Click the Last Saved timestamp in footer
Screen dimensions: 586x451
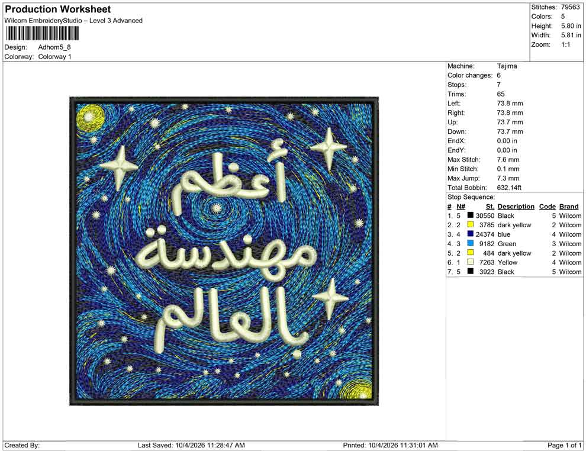click(x=191, y=446)
